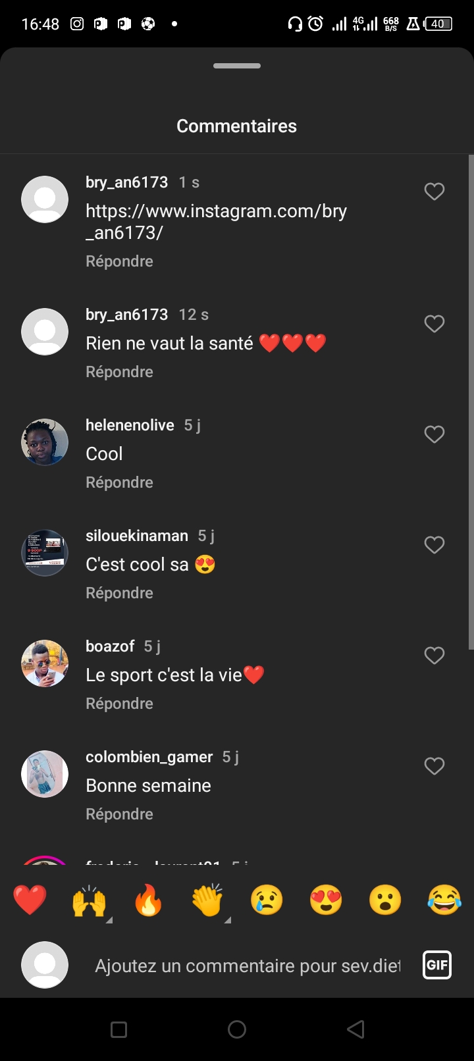474x1061 pixels.
Task: Like the helenenolive "Cool" comment
Action: (x=434, y=434)
